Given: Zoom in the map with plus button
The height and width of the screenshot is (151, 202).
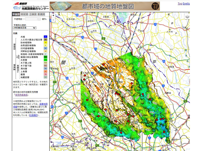Looking at the screenshot, I should [x=53, y=16].
